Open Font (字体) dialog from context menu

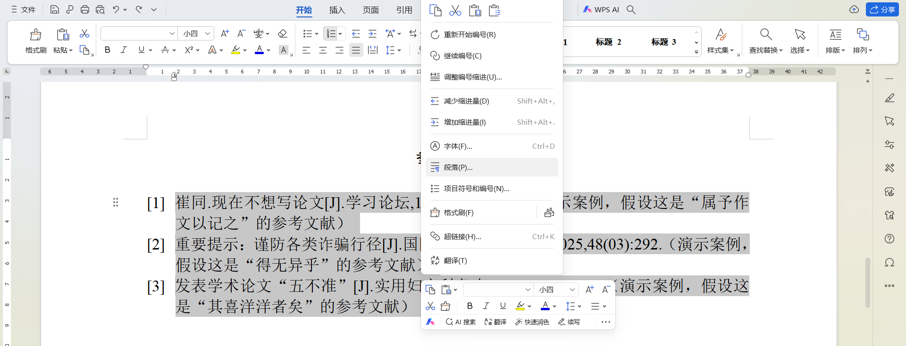point(492,146)
